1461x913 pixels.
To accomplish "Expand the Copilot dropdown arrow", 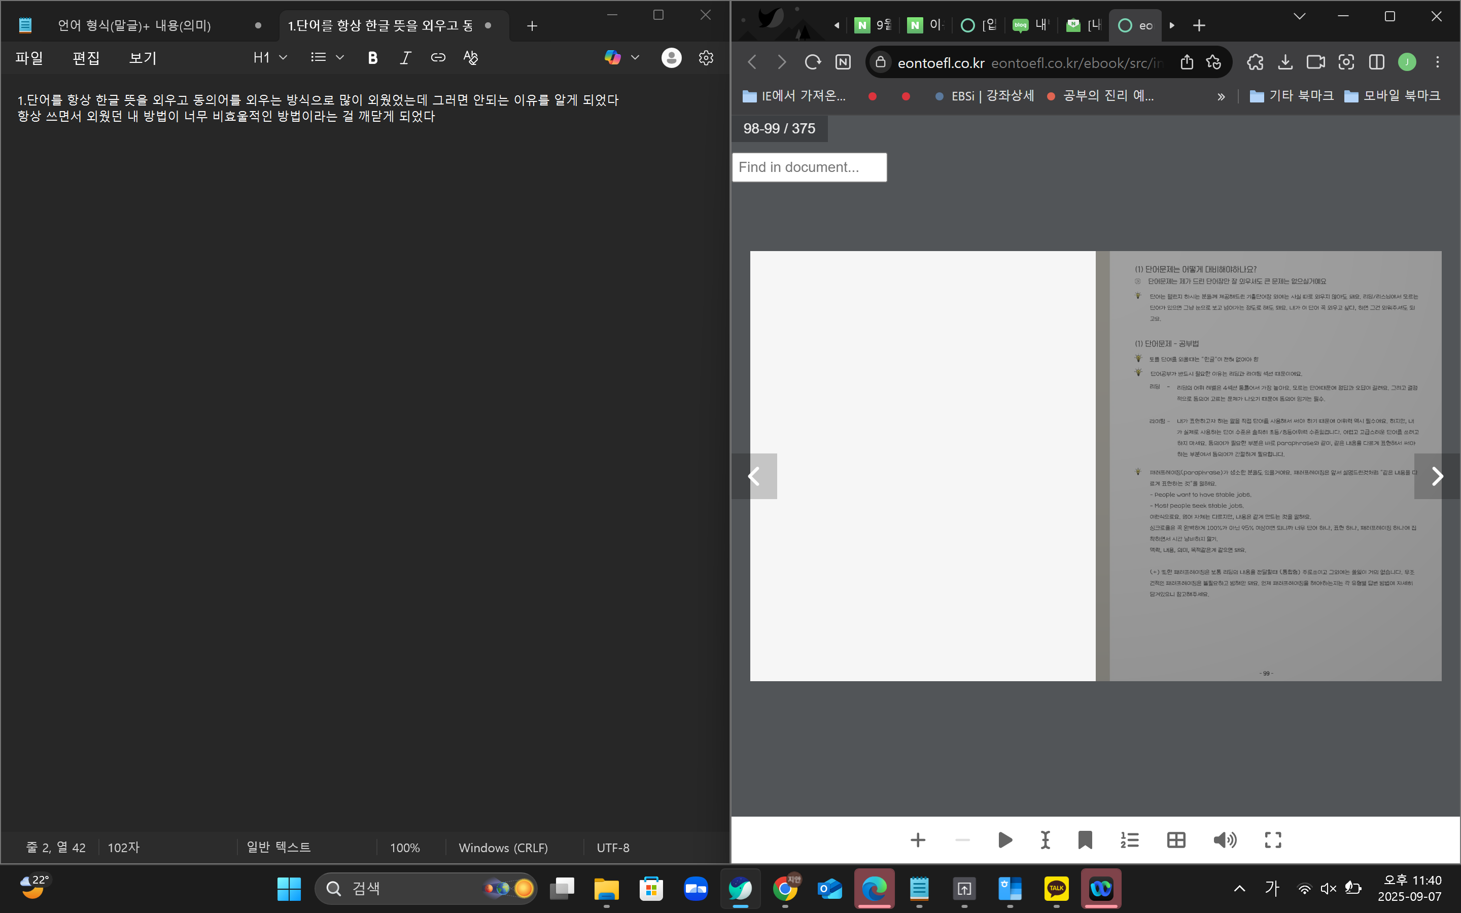I will tap(635, 58).
